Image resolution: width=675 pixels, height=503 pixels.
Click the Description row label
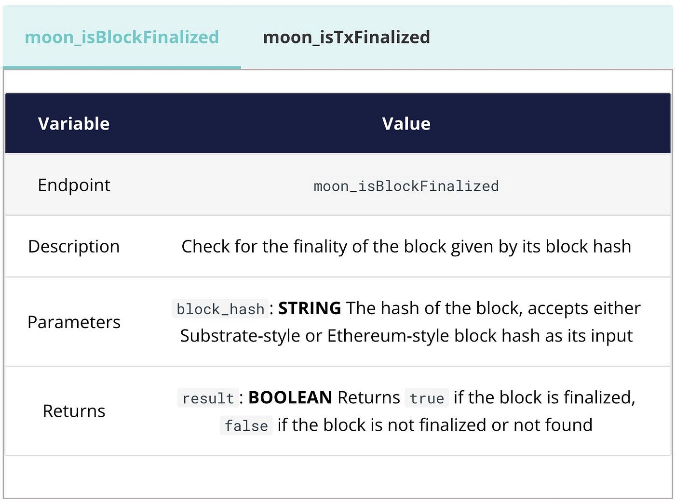pos(74,246)
